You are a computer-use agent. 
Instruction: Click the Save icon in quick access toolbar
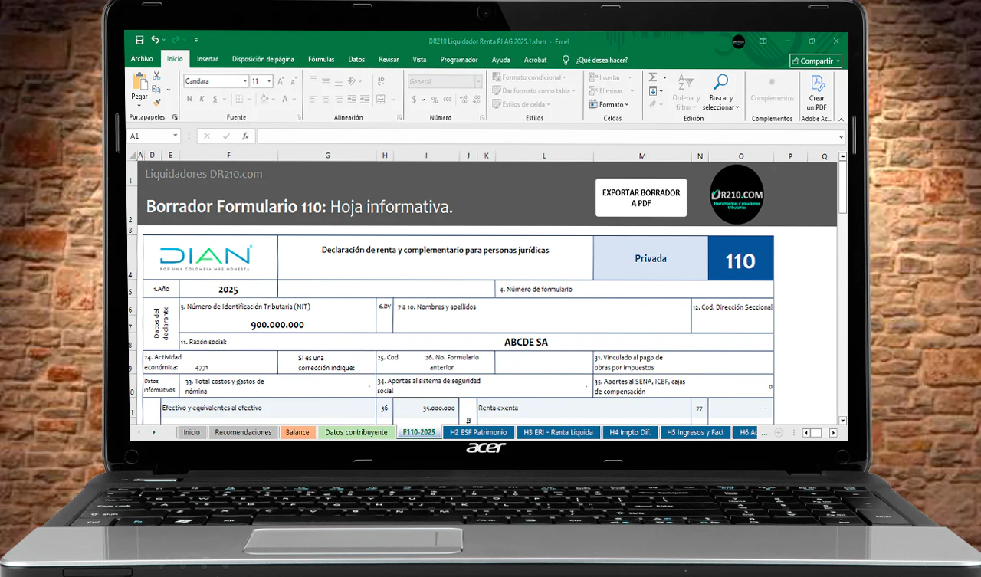(139, 40)
